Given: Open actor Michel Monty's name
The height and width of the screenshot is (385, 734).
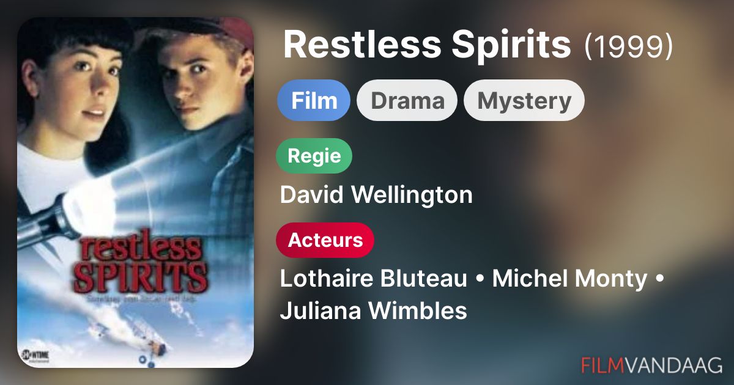Looking at the screenshot, I should tap(569, 279).
